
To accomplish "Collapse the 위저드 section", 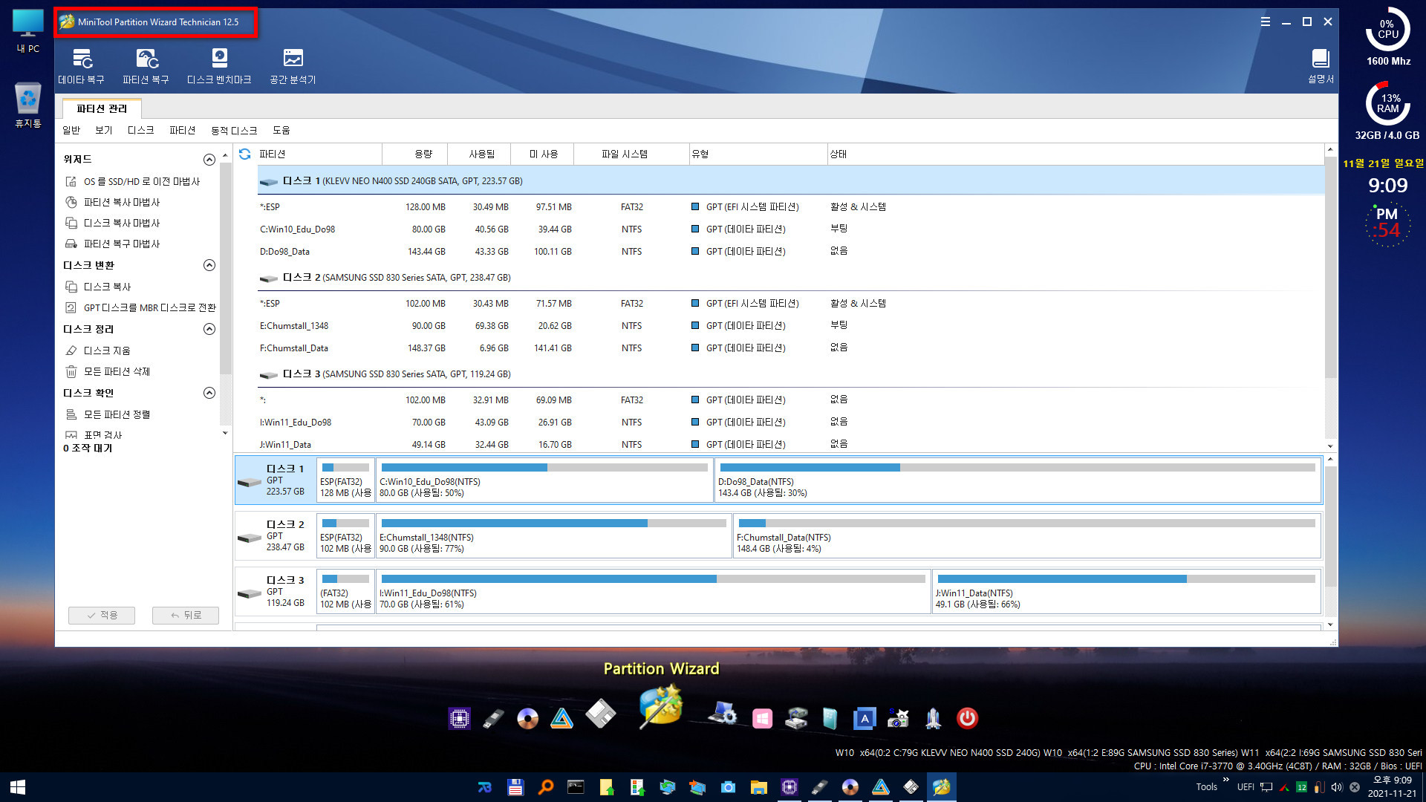I will 209,160.
